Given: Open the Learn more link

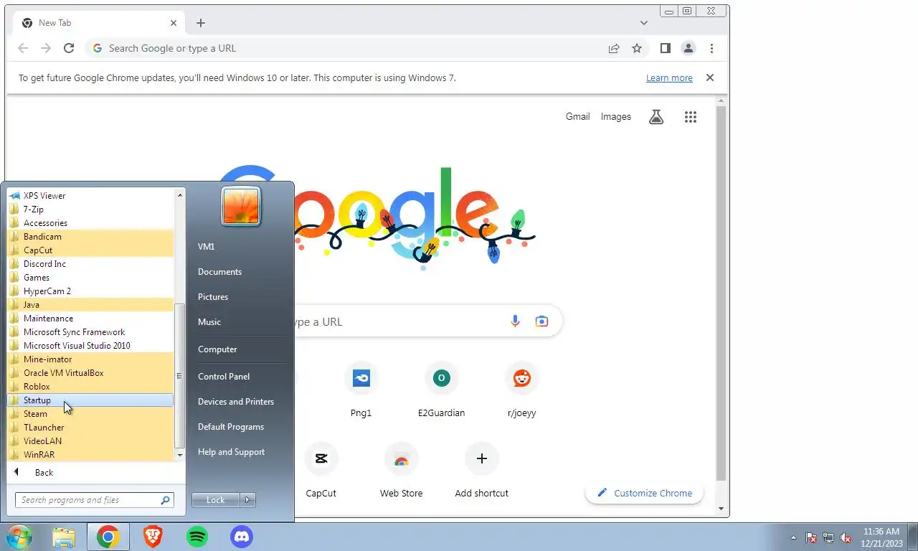Looking at the screenshot, I should click(669, 78).
